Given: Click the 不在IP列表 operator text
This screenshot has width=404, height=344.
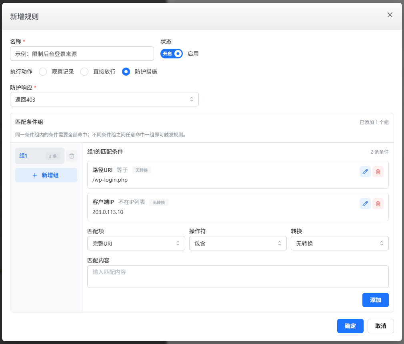Looking at the screenshot, I should click(x=132, y=202).
